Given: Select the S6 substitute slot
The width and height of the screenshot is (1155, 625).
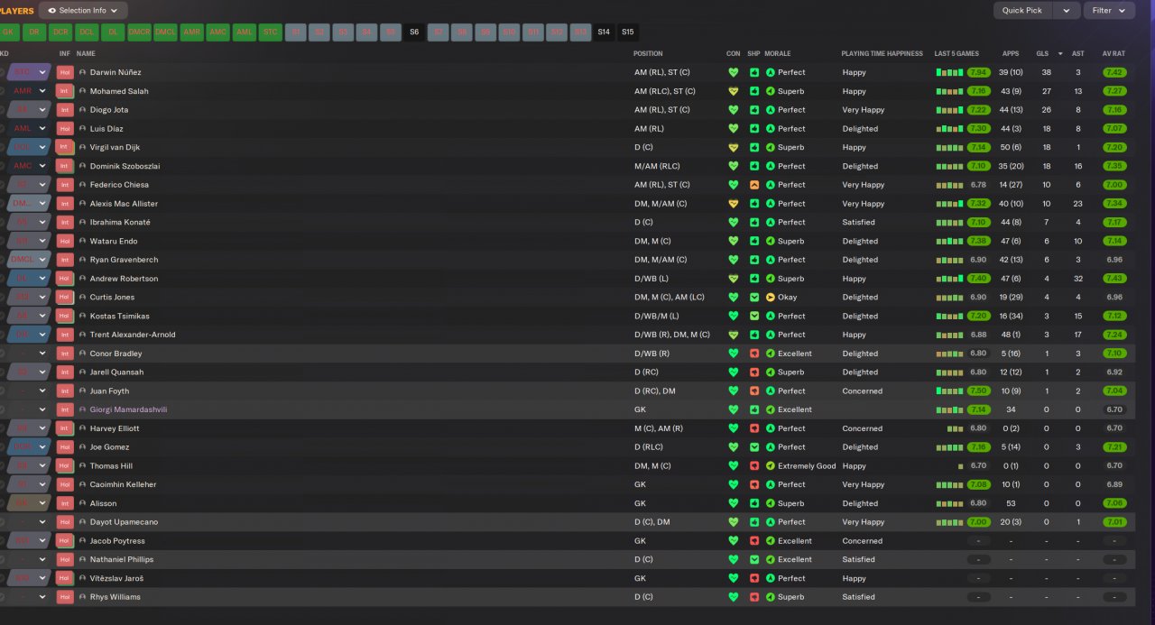Looking at the screenshot, I should pyautogui.click(x=414, y=32).
